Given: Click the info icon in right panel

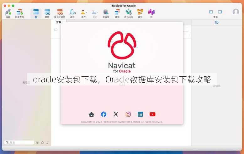Looking at the screenshot, I should (x=217, y=22).
